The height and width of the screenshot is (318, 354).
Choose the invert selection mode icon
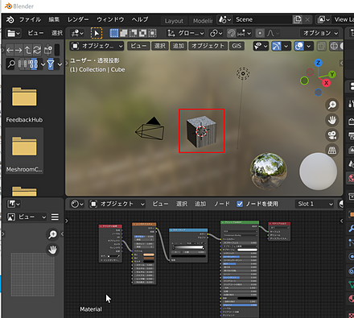pyautogui.click(x=142, y=33)
